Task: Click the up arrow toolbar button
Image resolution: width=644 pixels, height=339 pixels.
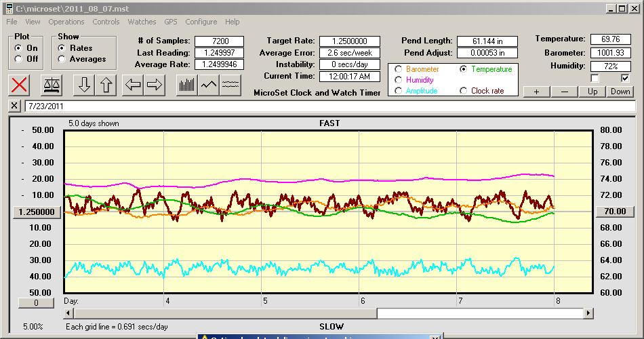Action: [x=106, y=85]
